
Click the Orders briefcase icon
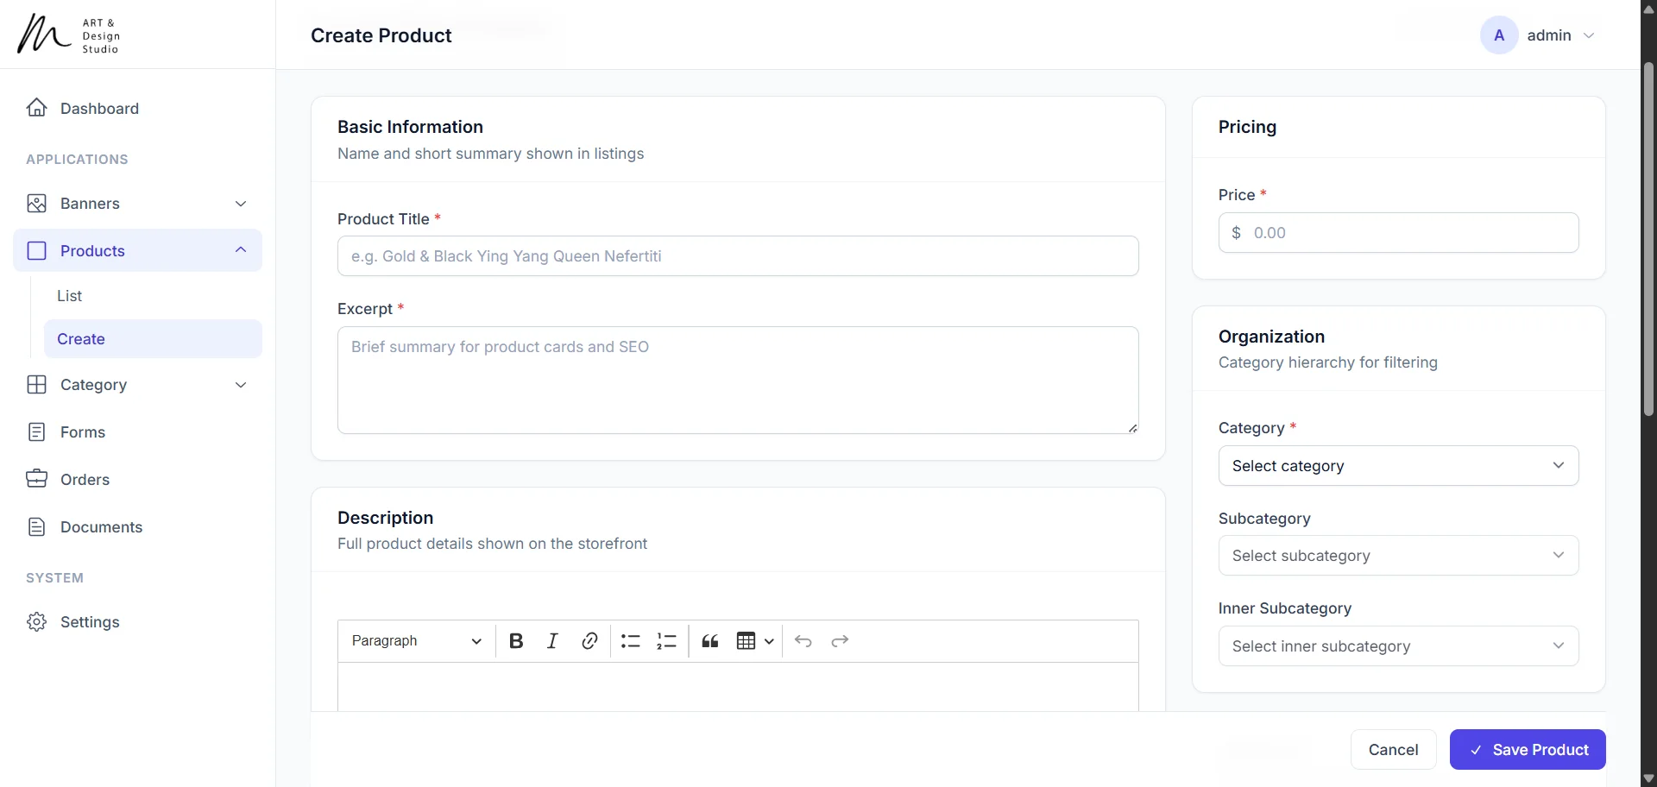(x=36, y=480)
